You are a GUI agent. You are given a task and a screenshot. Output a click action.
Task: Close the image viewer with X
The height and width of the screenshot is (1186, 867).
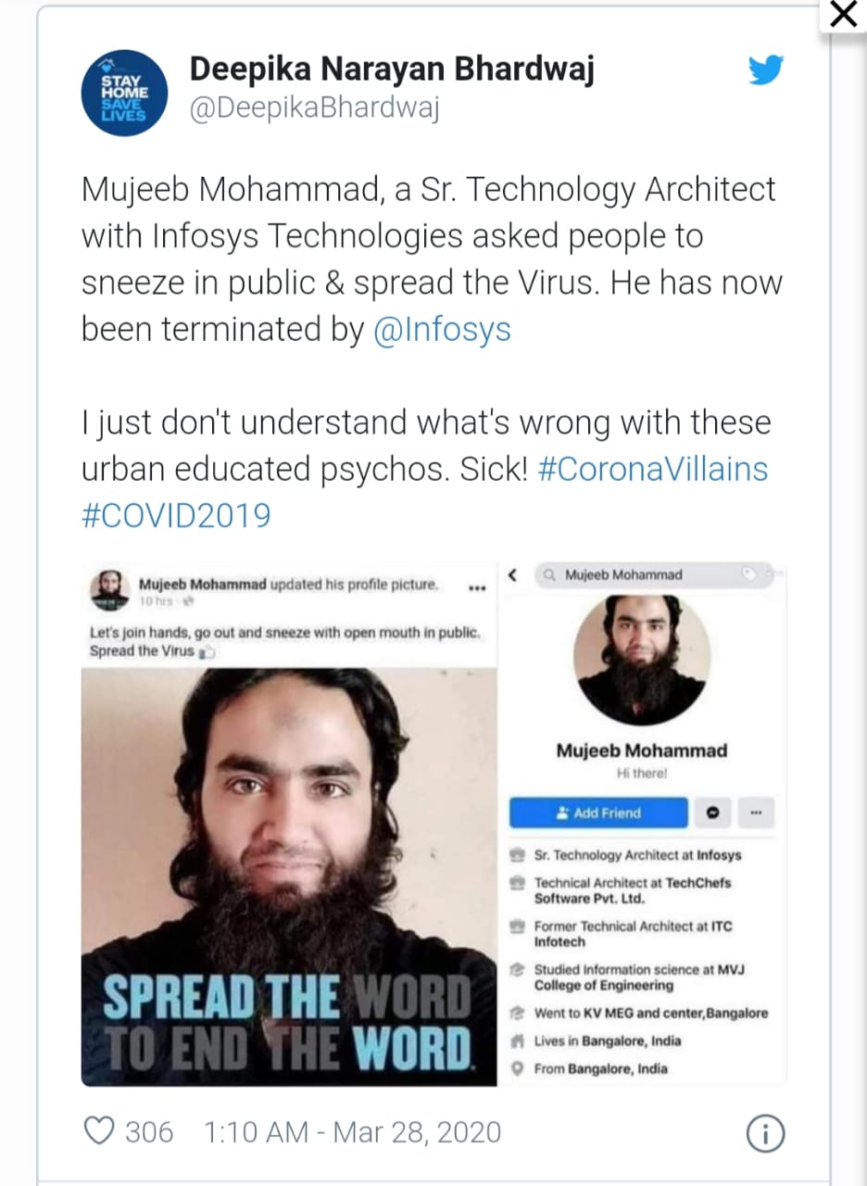coord(843,16)
